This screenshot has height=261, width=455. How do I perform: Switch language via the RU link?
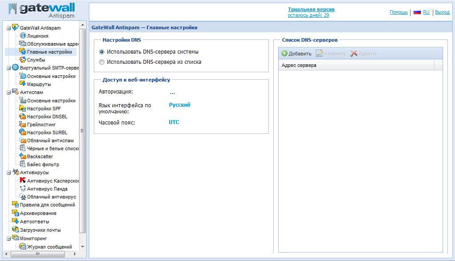point(426,12)
